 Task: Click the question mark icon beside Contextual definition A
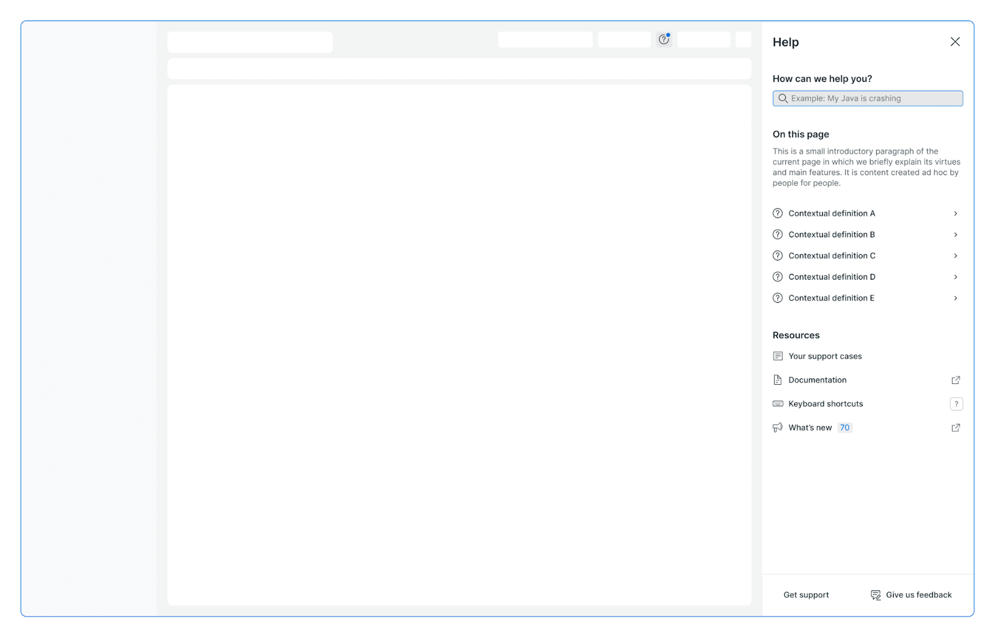(777, 213)
